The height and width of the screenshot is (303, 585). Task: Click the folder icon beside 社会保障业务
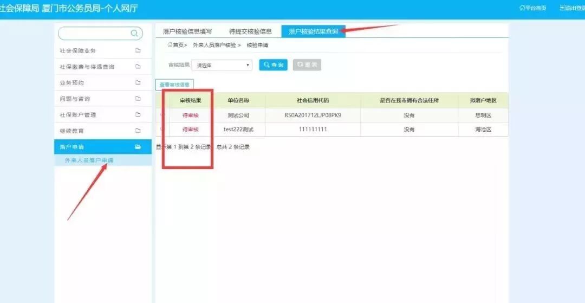138,50
